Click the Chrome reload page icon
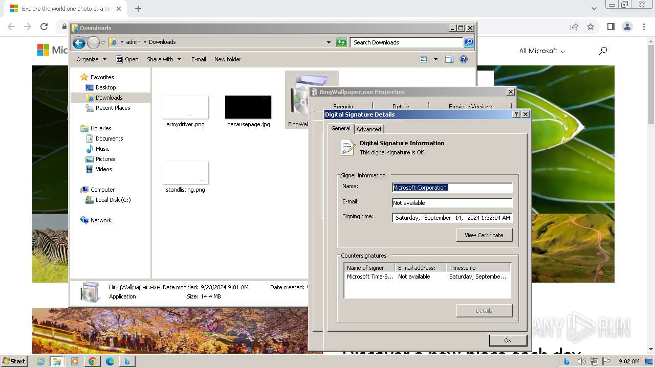The image size is (655, 368). [x=44, y=27]
